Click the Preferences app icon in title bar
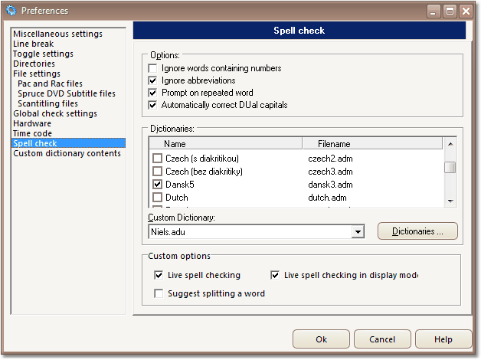 (x=11, y=11)
